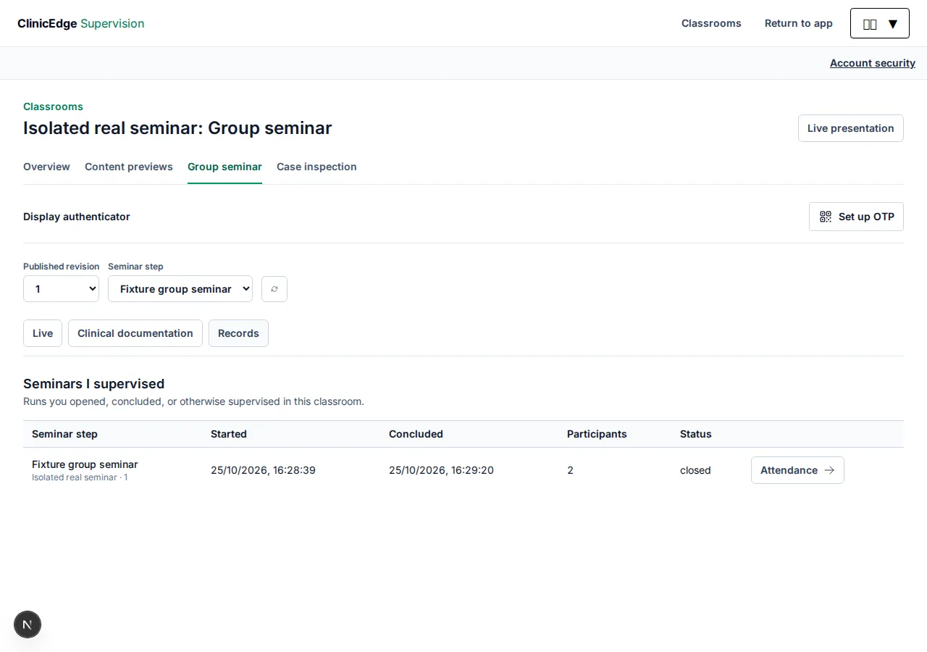This screenshot has width=927, height=652.
Task: Switch to the Overview tab
Action: click(46, 167)
